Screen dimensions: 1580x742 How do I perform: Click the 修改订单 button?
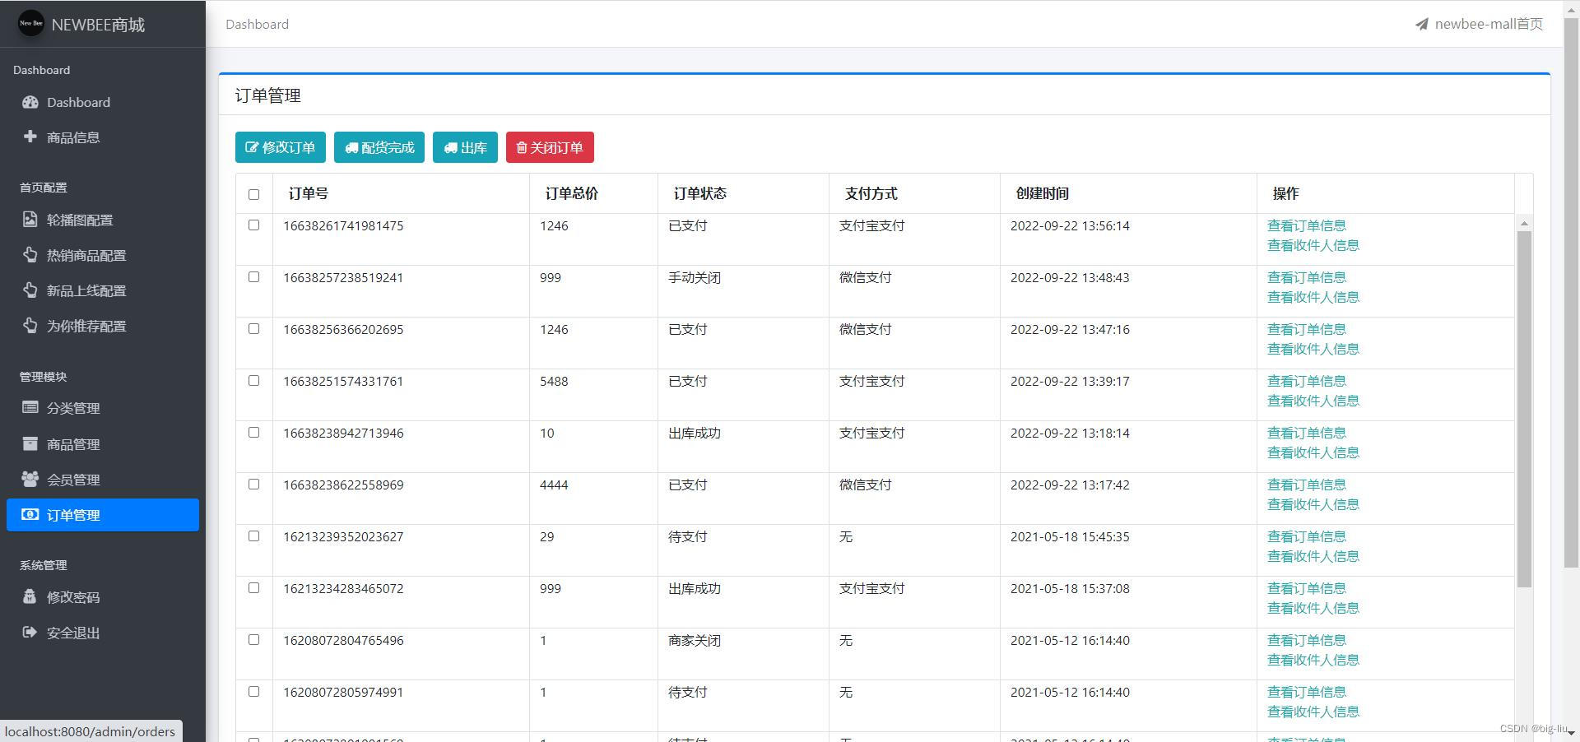pyautogui.click(x=281, y=147)
